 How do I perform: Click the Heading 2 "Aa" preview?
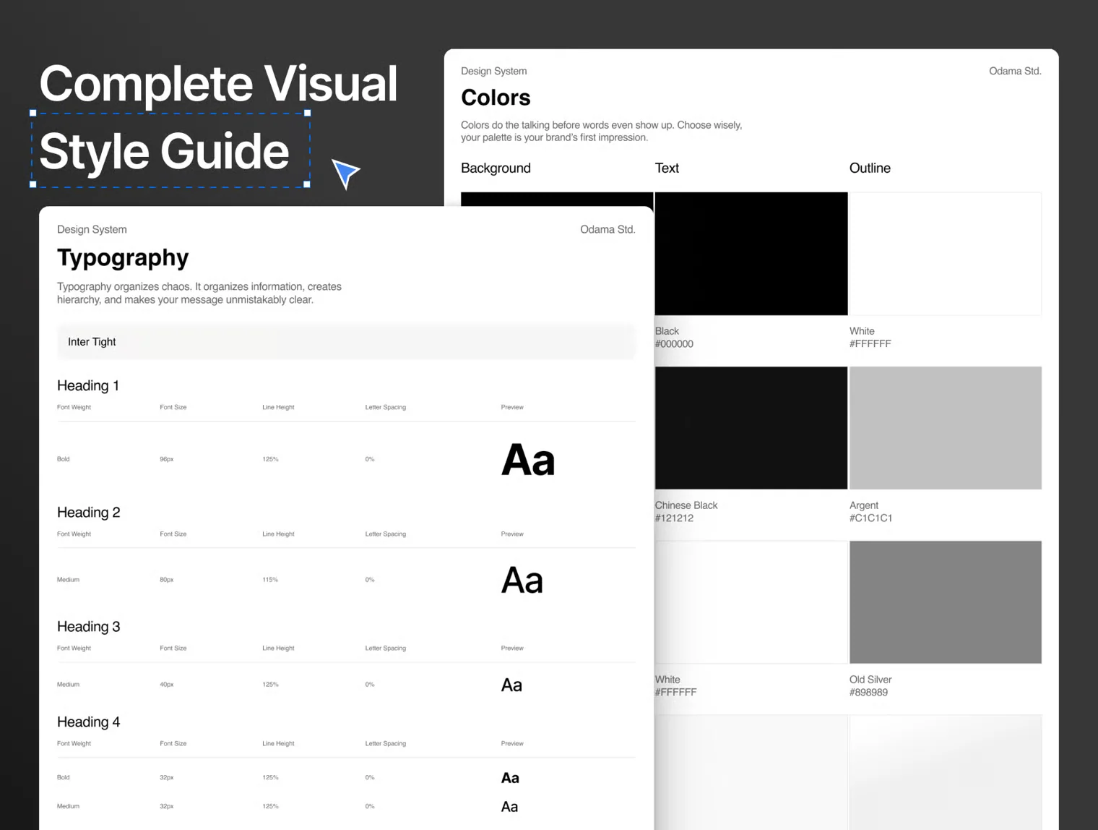522,580
